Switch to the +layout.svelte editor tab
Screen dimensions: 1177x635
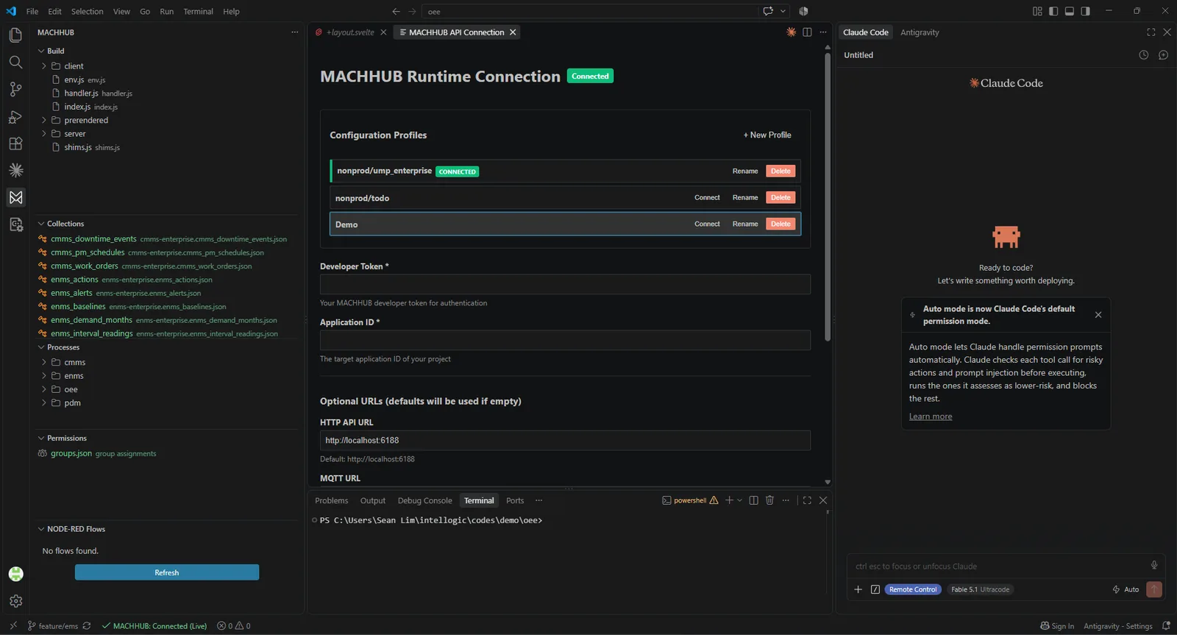(x=351, y=32)
